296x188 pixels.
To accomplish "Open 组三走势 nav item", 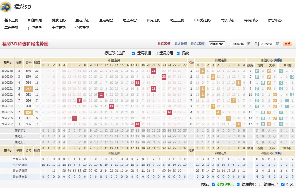I will point(177,20).
